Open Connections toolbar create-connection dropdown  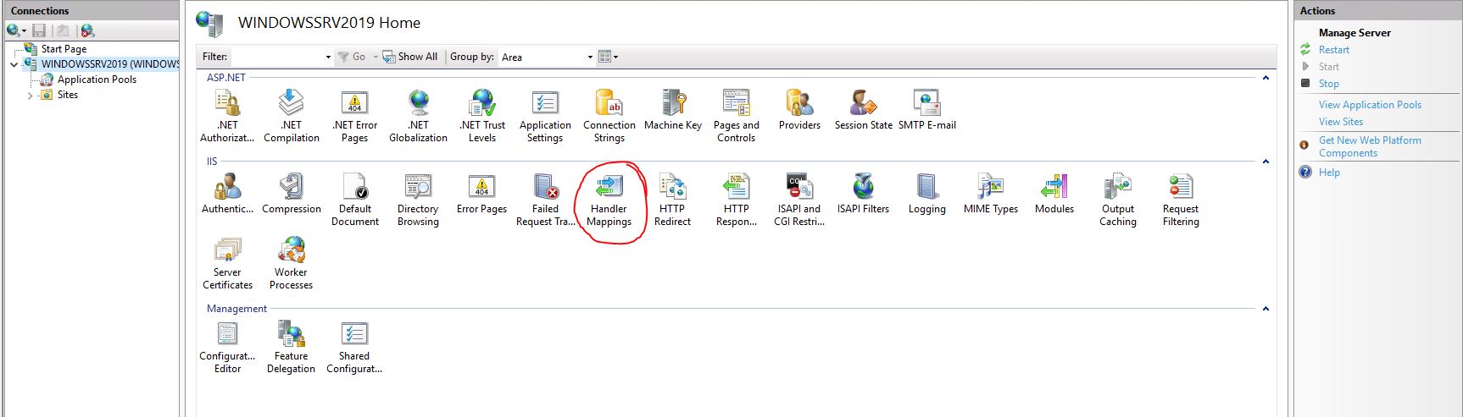[x=17, y=30]
